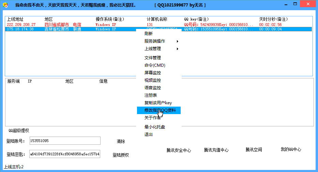The image size is (318, 172).
Task: Click the 清除 button
Action: coord(121,141)
